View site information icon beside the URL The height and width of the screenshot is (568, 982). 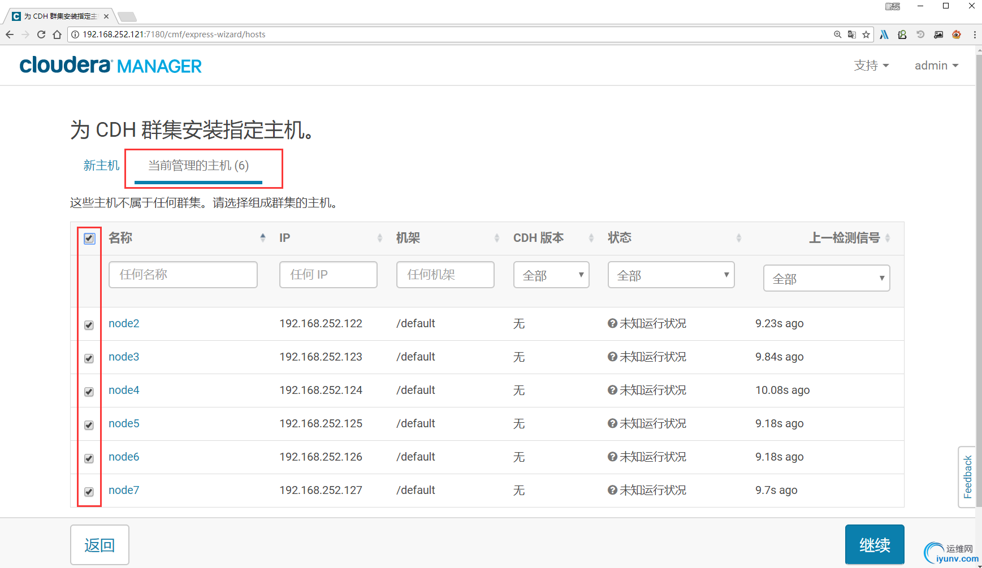(75, 34)
